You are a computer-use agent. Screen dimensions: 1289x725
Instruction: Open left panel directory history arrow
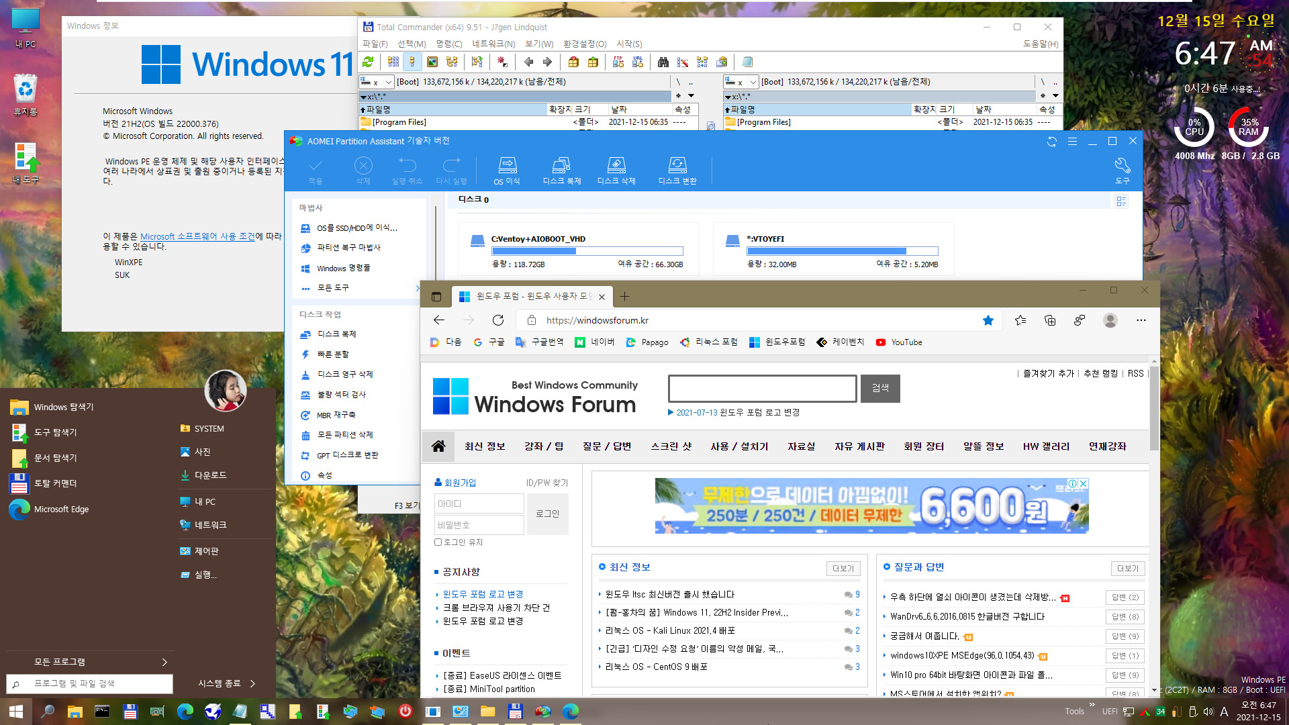coord(691,96)
